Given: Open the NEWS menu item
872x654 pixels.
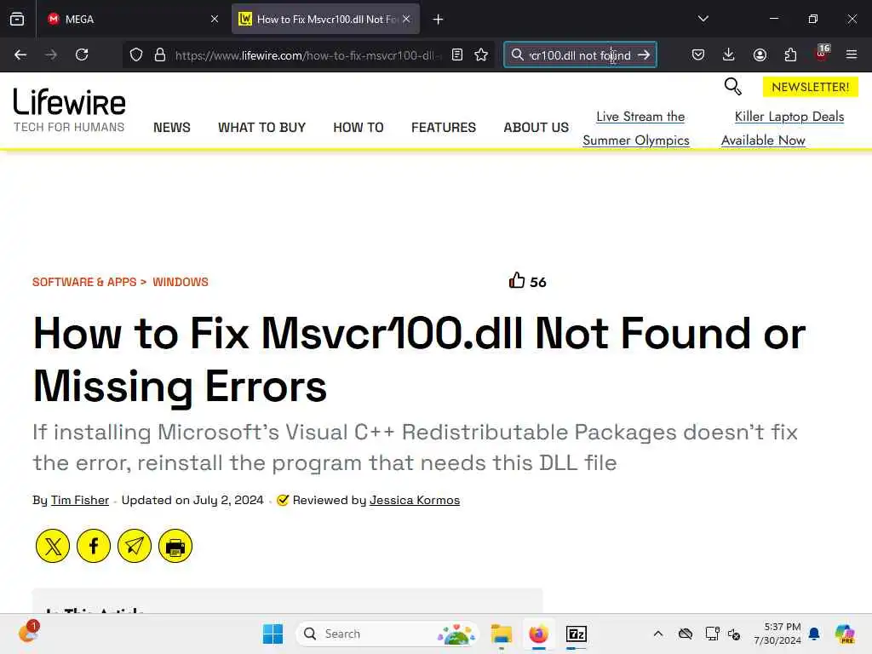Looking at the screenshot, I should point(172,128).
